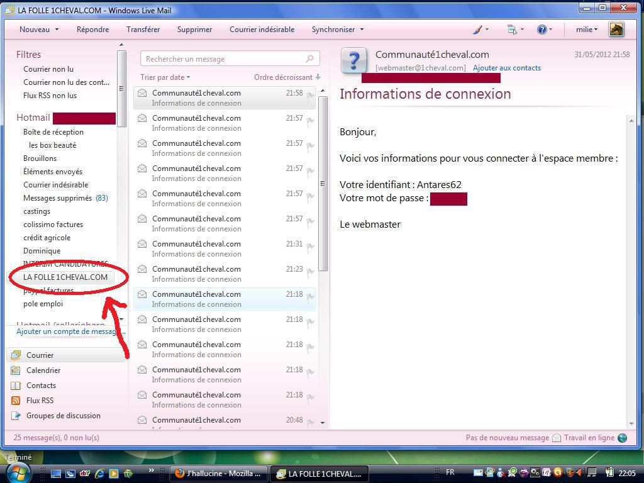Launch Internet Explorer from quick launch
The height and width of the screenshot is (483, 644).
(99, 474)
